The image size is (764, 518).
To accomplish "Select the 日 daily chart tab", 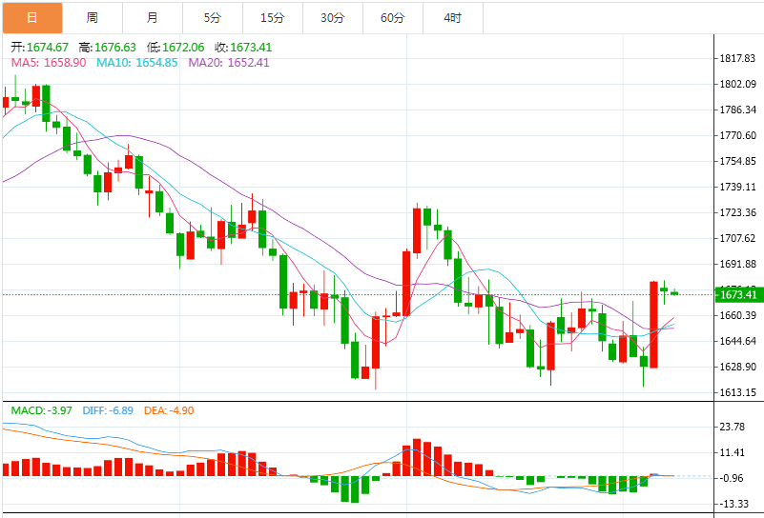I will (x=32, y=18).
